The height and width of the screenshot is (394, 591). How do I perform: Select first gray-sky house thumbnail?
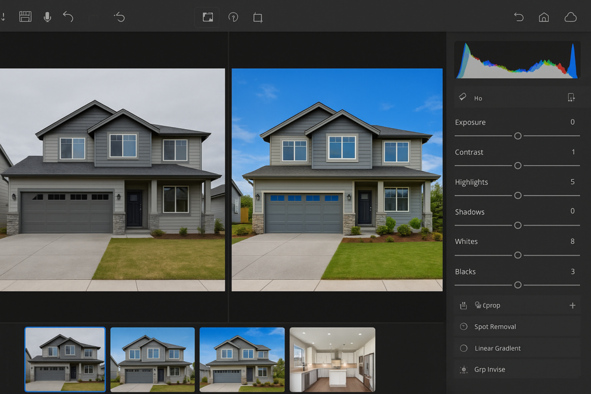pyautogui.click(x=65, y=359)
